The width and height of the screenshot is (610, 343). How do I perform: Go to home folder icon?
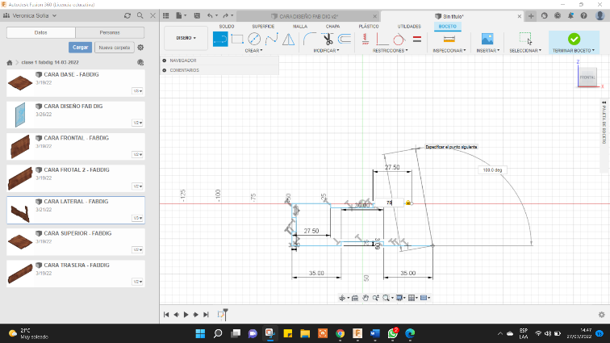(10, 62)
